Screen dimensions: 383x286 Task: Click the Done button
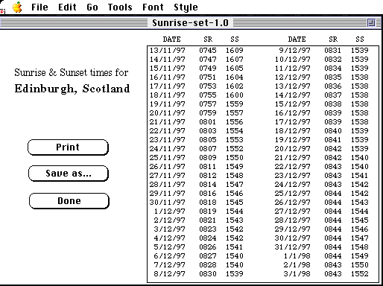(69, 200)
